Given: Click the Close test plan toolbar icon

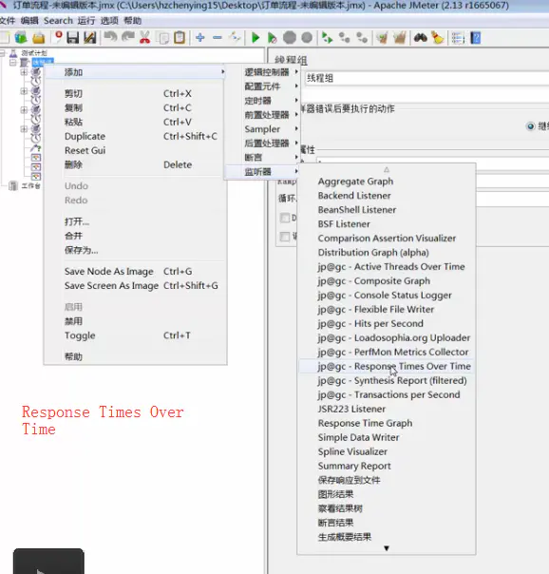Looking at the screenshot, I should (x=58, y=37).
